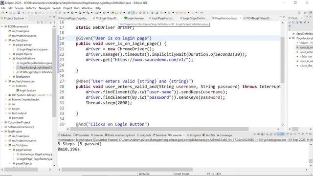This screenshot has height=176, width=313.
Task: Switch to the Terminal bottom tab
Action: point(159,135)
